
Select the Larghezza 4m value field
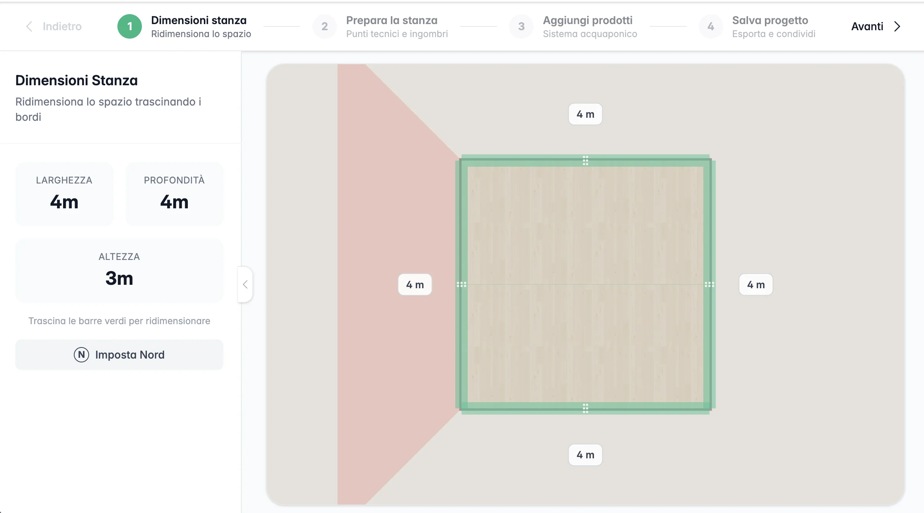coord(64,202)
